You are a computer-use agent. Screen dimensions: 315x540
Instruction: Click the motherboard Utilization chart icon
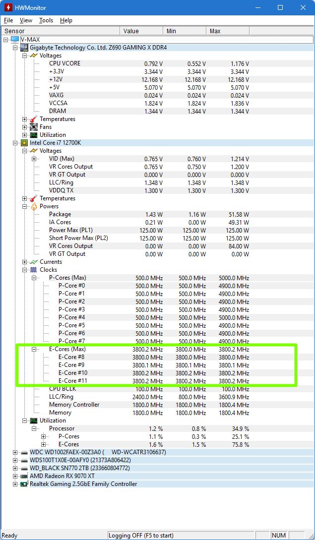34,135
